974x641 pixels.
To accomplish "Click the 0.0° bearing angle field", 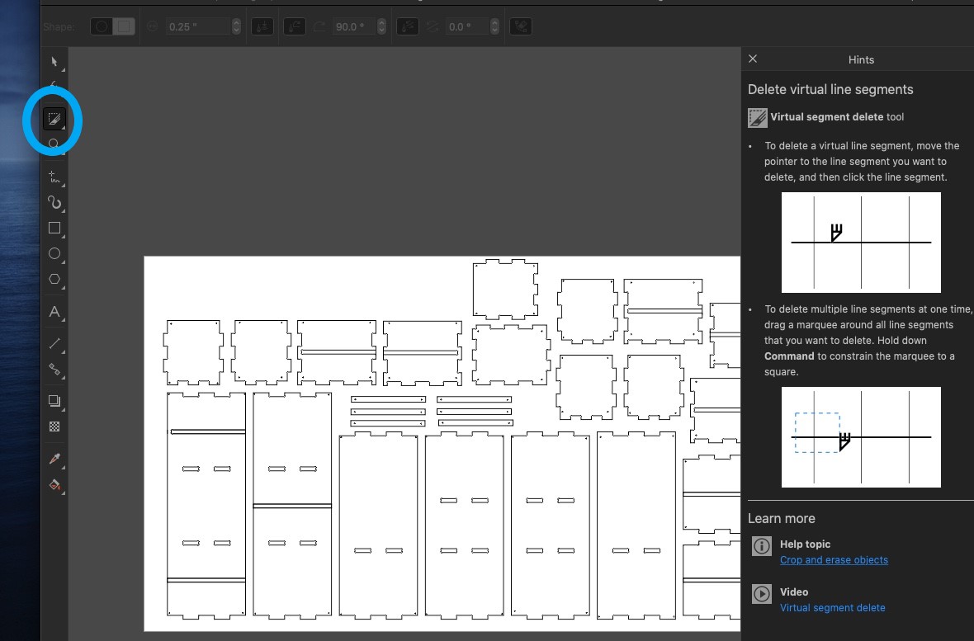I will (x=467, y=26).
